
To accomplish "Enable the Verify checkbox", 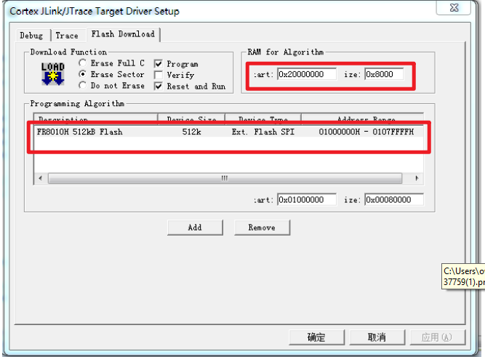I will tap(159, 75).
